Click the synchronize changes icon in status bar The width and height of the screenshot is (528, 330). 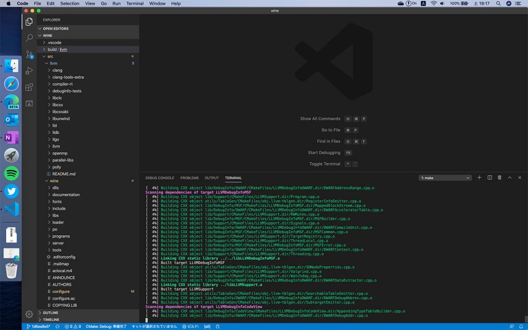58,326
